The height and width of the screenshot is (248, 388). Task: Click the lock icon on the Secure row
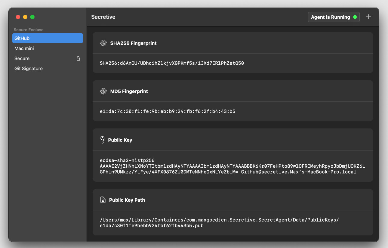pyautogui.click(x=78, y=58)
